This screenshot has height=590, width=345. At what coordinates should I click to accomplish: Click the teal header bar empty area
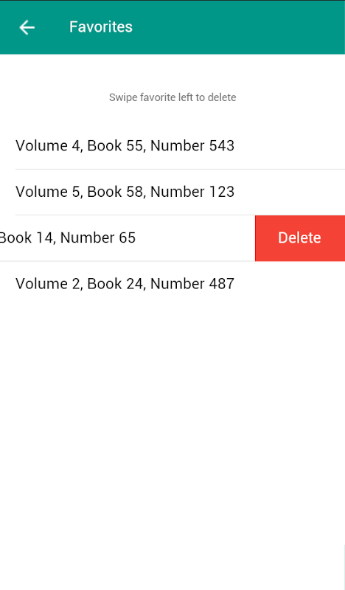click(241, 27)
